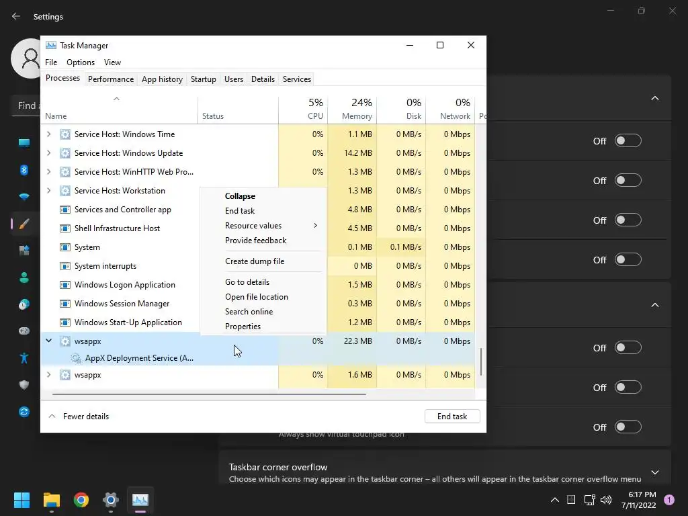Toggle the fourth Off switch in Settings
688x516 pixels.
pos(628,260)
